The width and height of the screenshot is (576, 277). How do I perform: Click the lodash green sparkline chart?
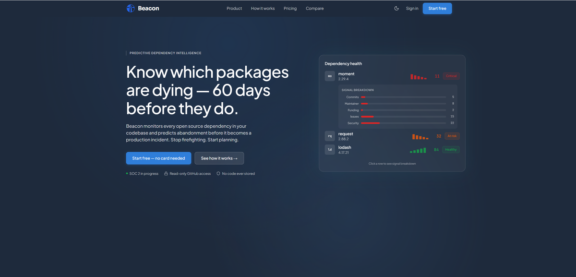click(x=418, y=150)
